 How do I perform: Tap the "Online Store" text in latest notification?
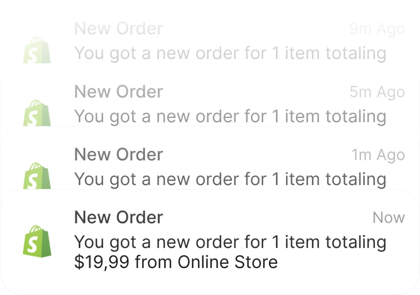[x=227, y=262]
